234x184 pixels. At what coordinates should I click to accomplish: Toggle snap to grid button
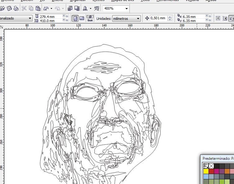click(218, 18)
